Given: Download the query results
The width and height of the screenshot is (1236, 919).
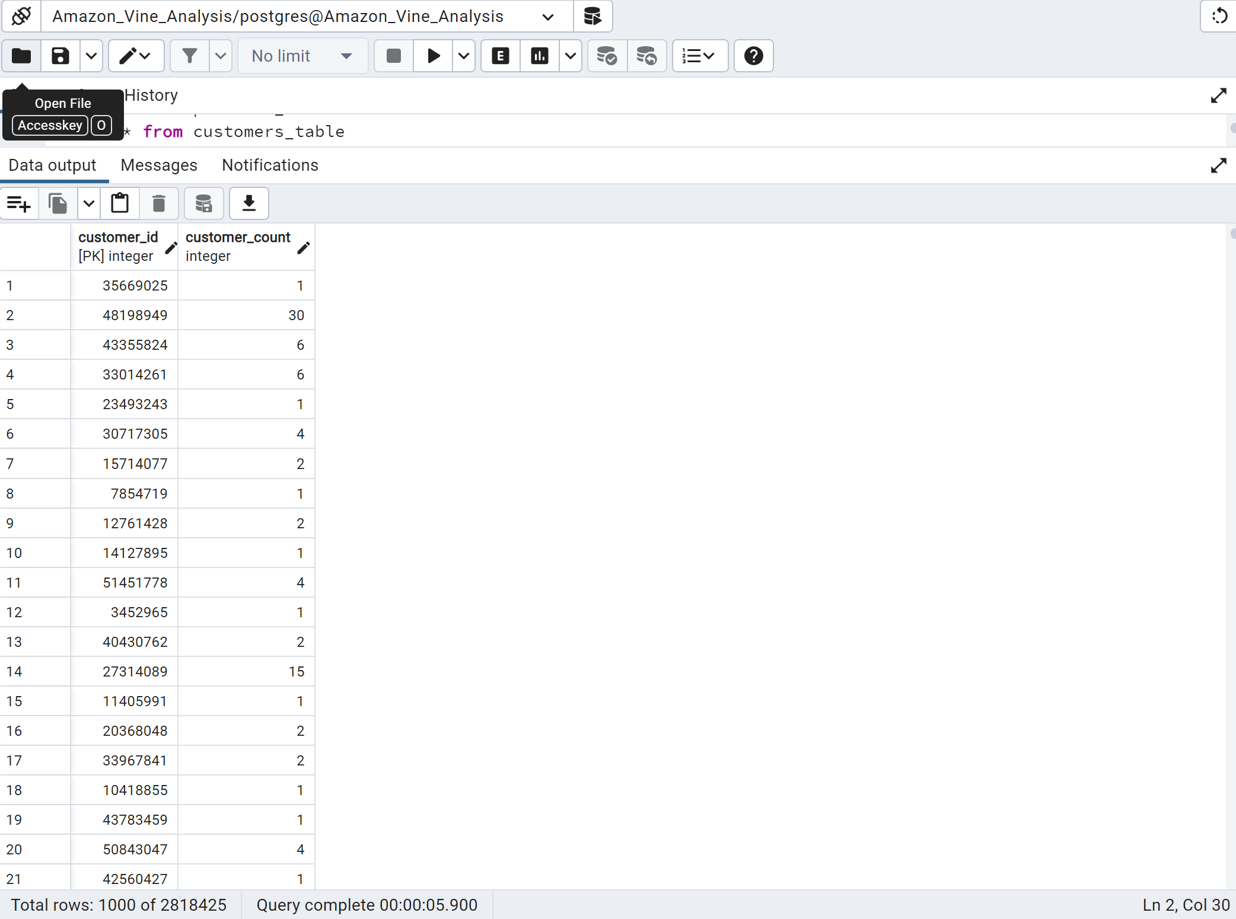Looking at the screenshot, I should click(x=249, y=203).
